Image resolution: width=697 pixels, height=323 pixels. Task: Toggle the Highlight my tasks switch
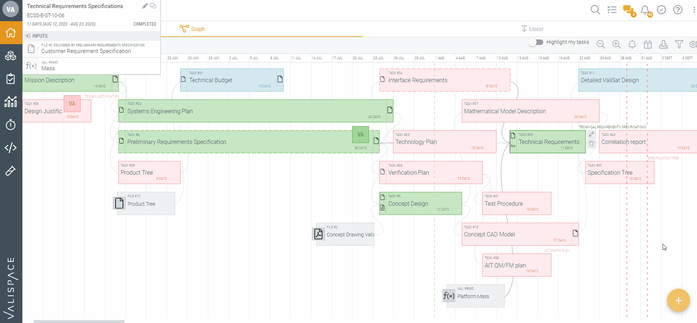click(x=536, y=42)
